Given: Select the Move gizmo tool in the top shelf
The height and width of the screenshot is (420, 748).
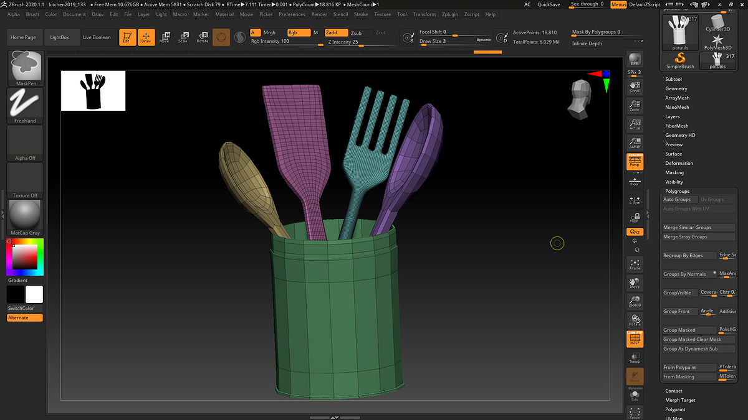Looking at the screenshot, I should click(x=165, y=37).
